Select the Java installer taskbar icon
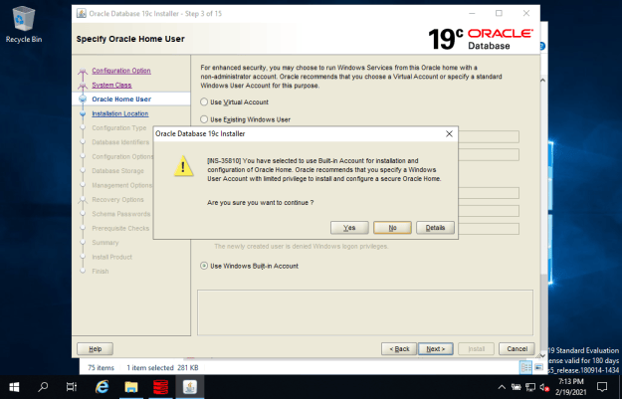Viewport: 622px width, 399px height. [190, 387]
